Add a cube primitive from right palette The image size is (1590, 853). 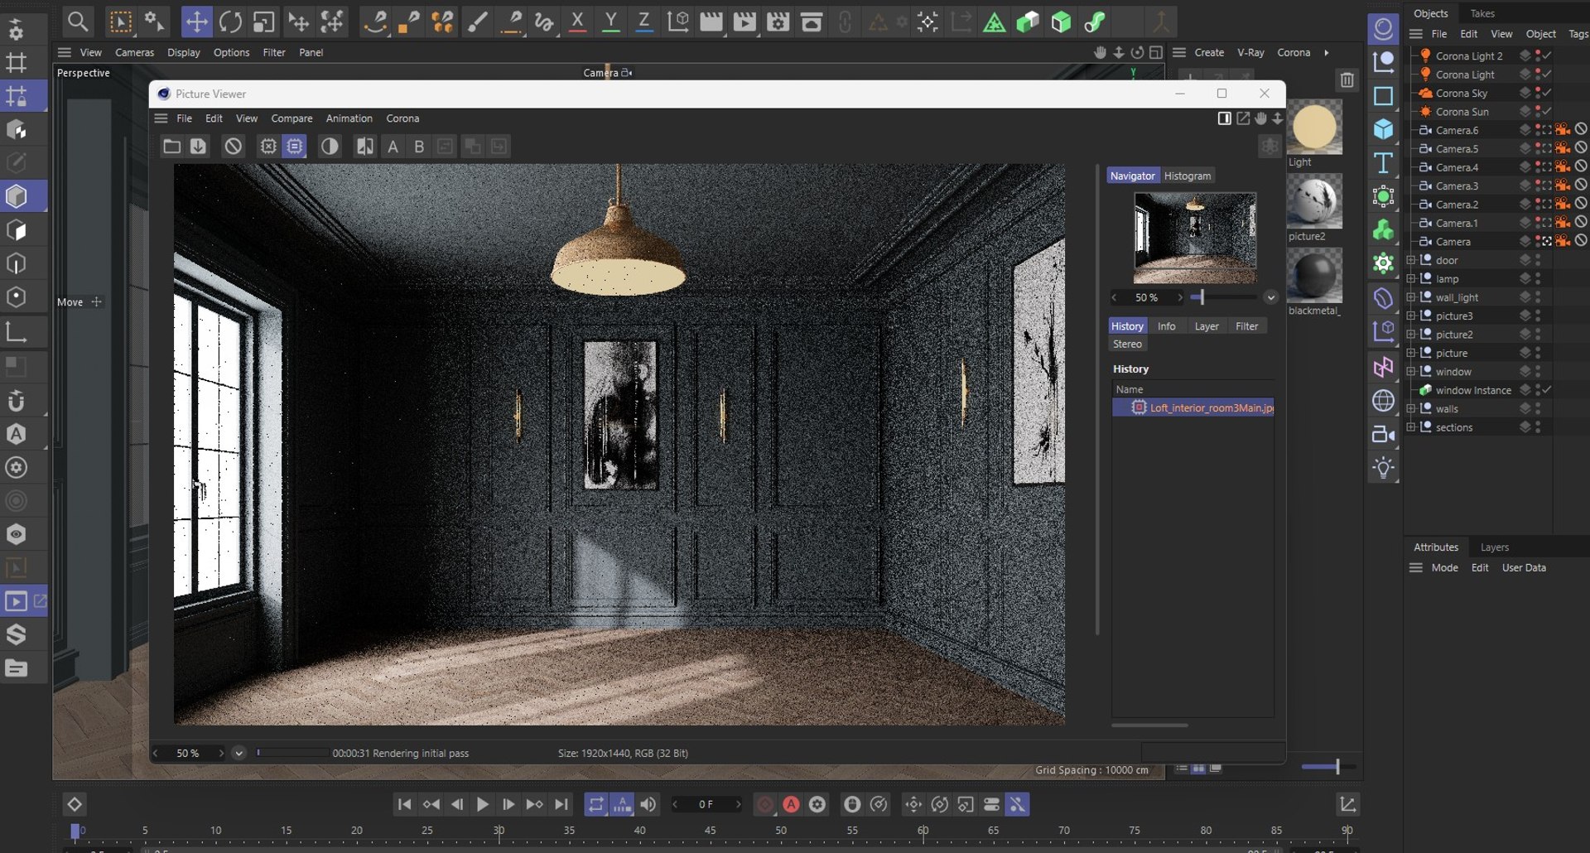pos(1383,129)
